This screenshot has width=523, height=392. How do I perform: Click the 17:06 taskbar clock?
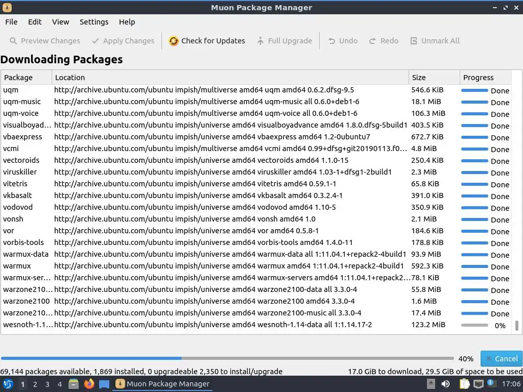point(511,384)
